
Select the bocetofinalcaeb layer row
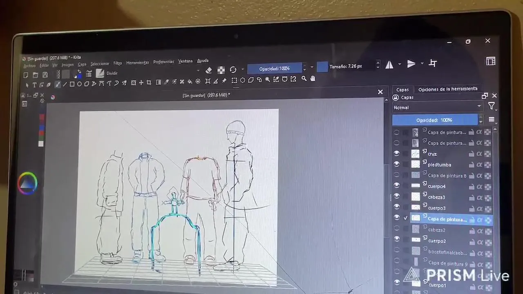(443, 252)
